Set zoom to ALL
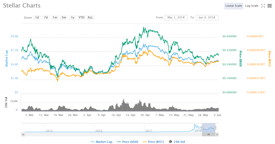This screenshot has height=144, width=275. click(x=90, y=17)
